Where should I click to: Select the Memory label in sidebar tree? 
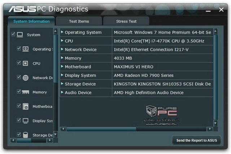pyautogui.click(x=40, y=92)
